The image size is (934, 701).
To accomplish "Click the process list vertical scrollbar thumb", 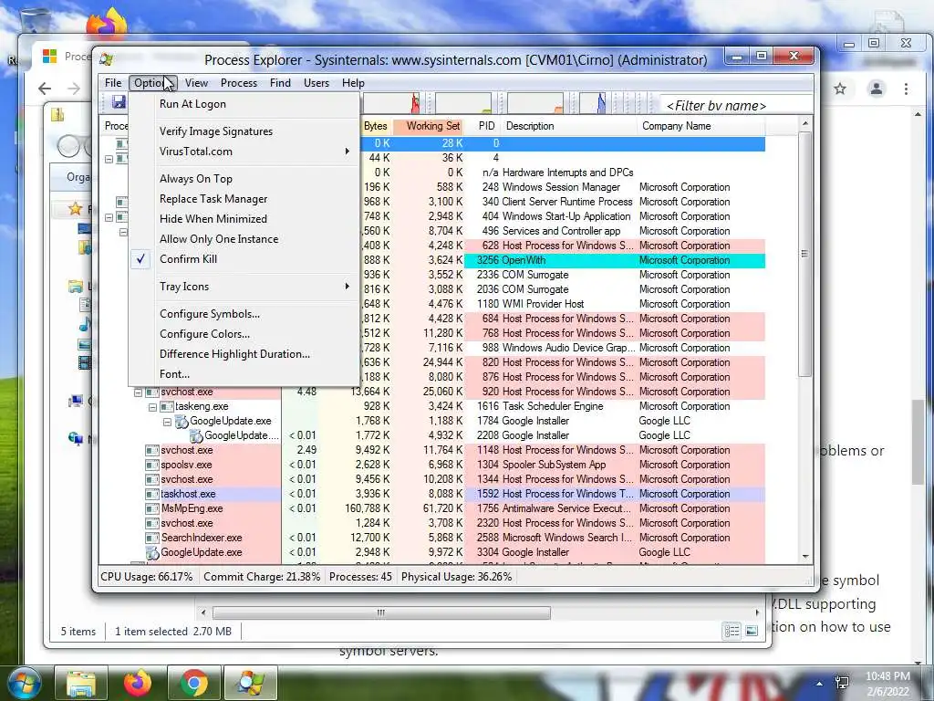I will (x=804, y=254).
